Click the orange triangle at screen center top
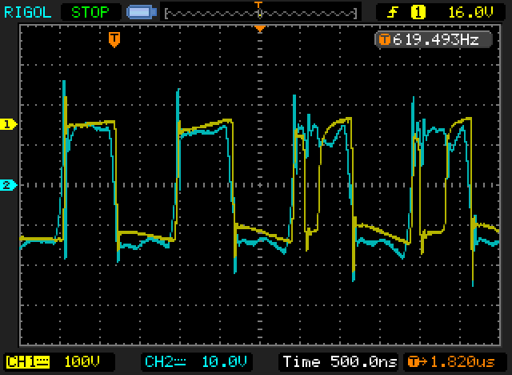The image size is (512, 375). click(258, 29)
